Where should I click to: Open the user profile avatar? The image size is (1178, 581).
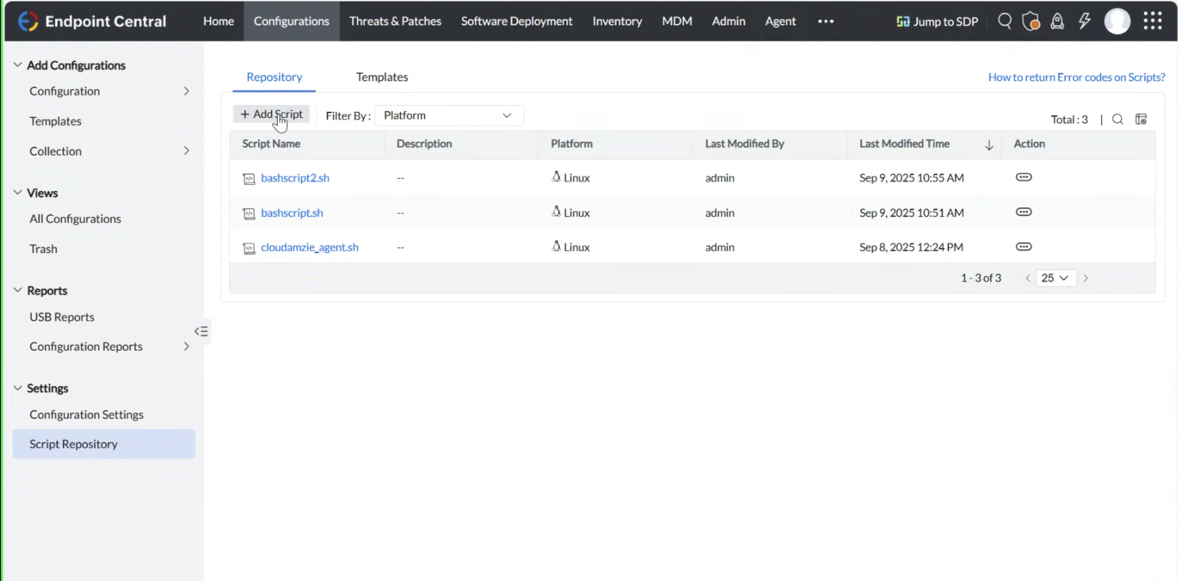[x=1117, y=21]
